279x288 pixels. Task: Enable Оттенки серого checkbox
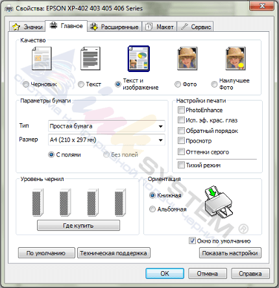181,152
